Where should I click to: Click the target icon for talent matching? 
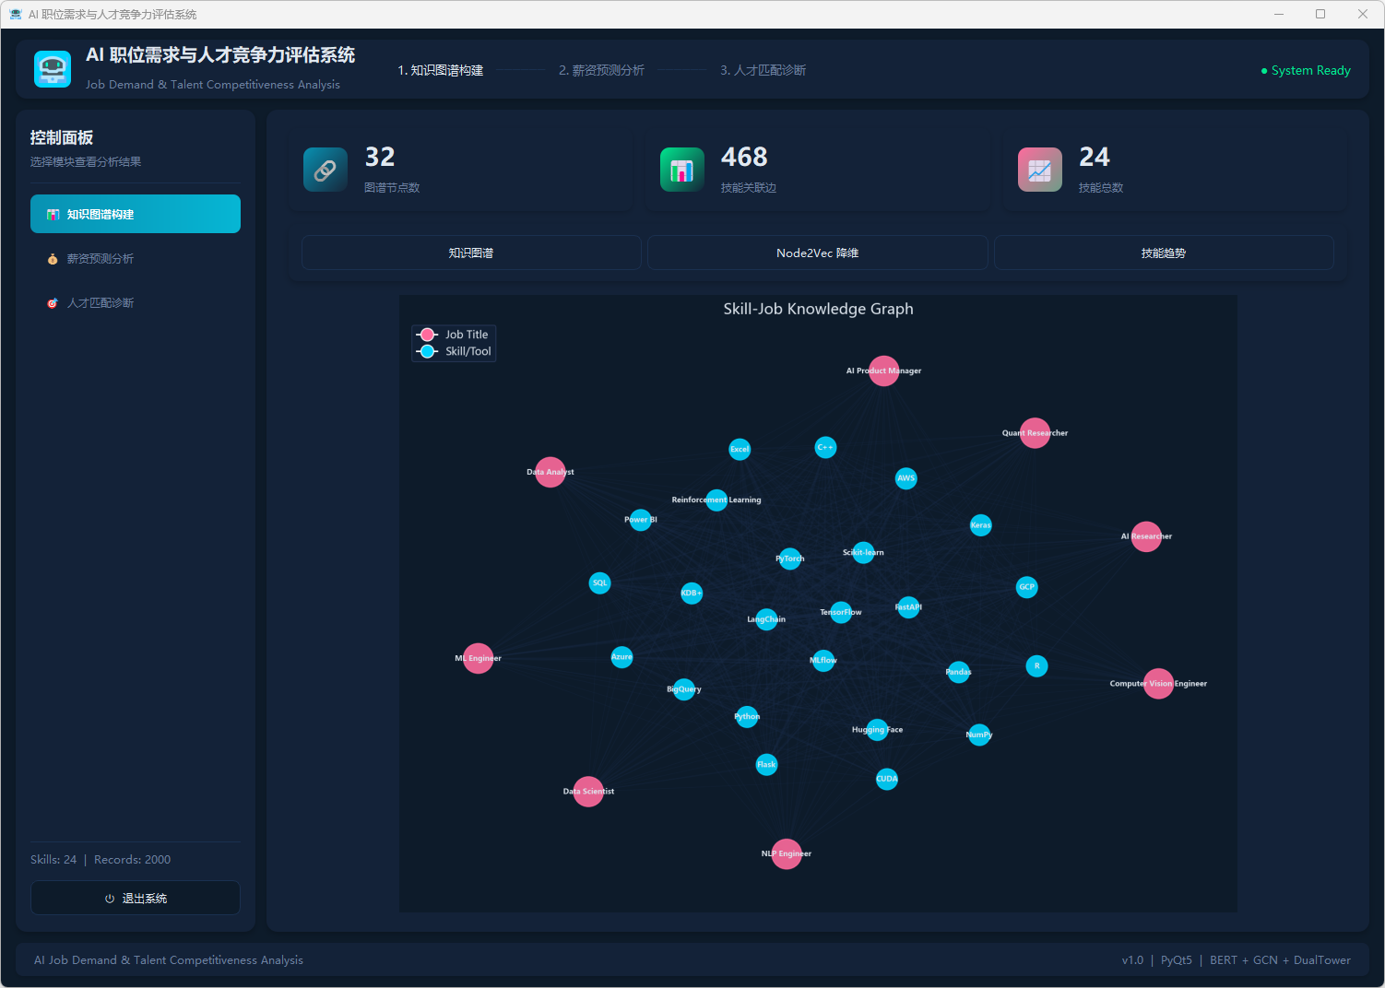[x=53, y=303]
